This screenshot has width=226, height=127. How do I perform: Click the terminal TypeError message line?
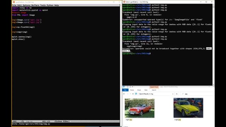(x=162, y=20)
